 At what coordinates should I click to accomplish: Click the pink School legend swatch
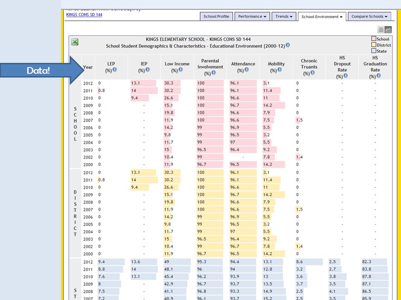373,39
